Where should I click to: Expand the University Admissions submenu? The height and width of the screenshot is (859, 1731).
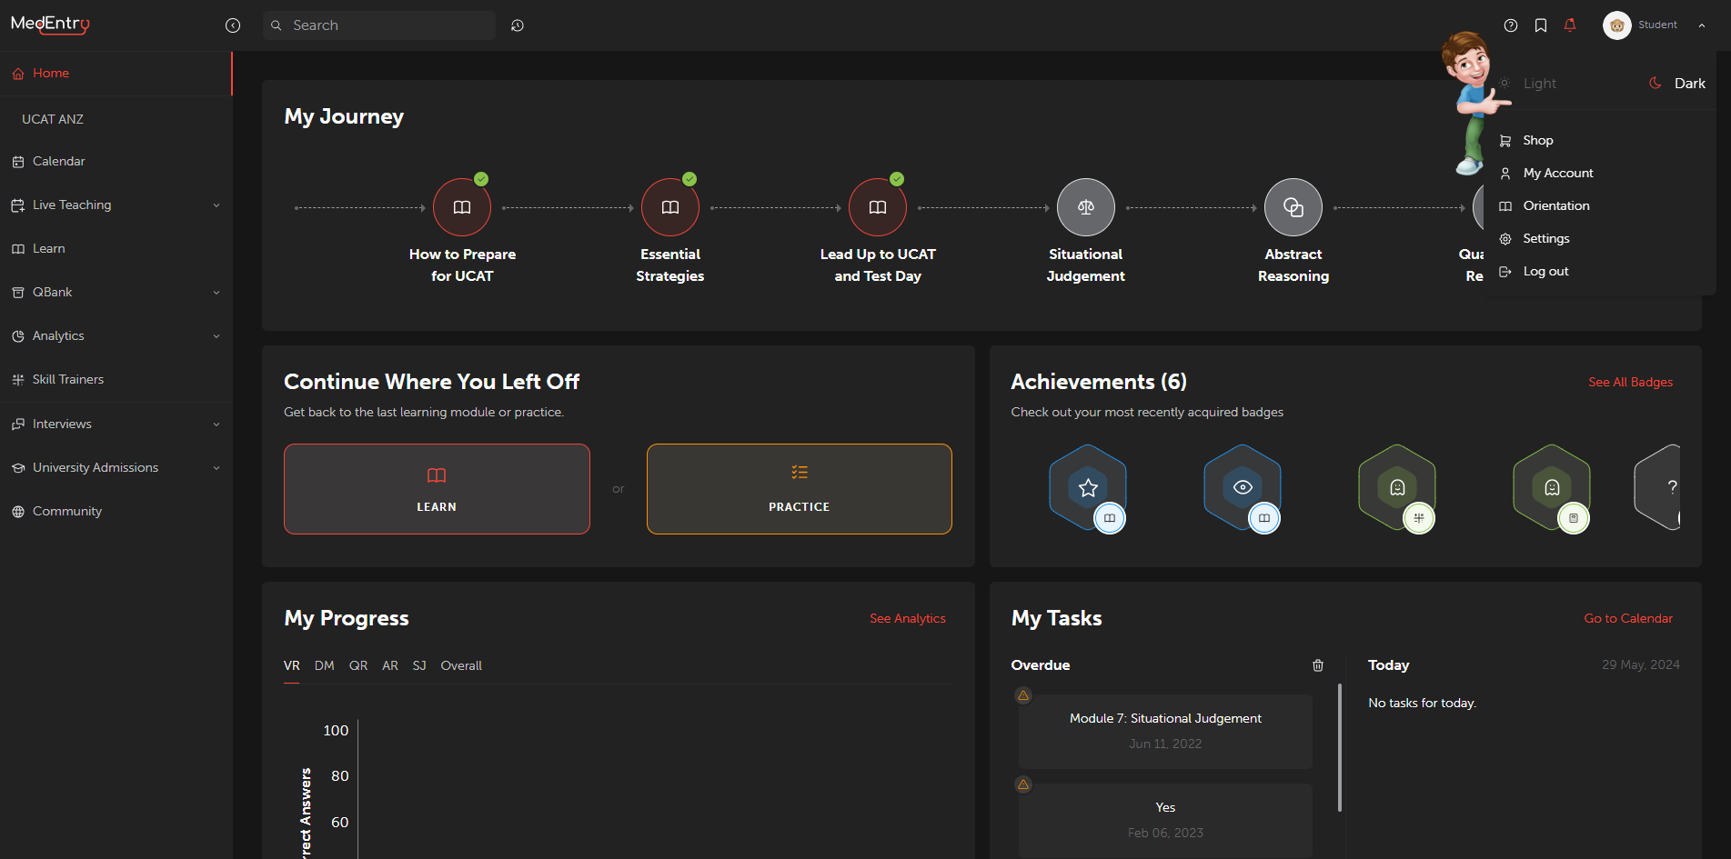pyautogui.click(x=216, y=468)
